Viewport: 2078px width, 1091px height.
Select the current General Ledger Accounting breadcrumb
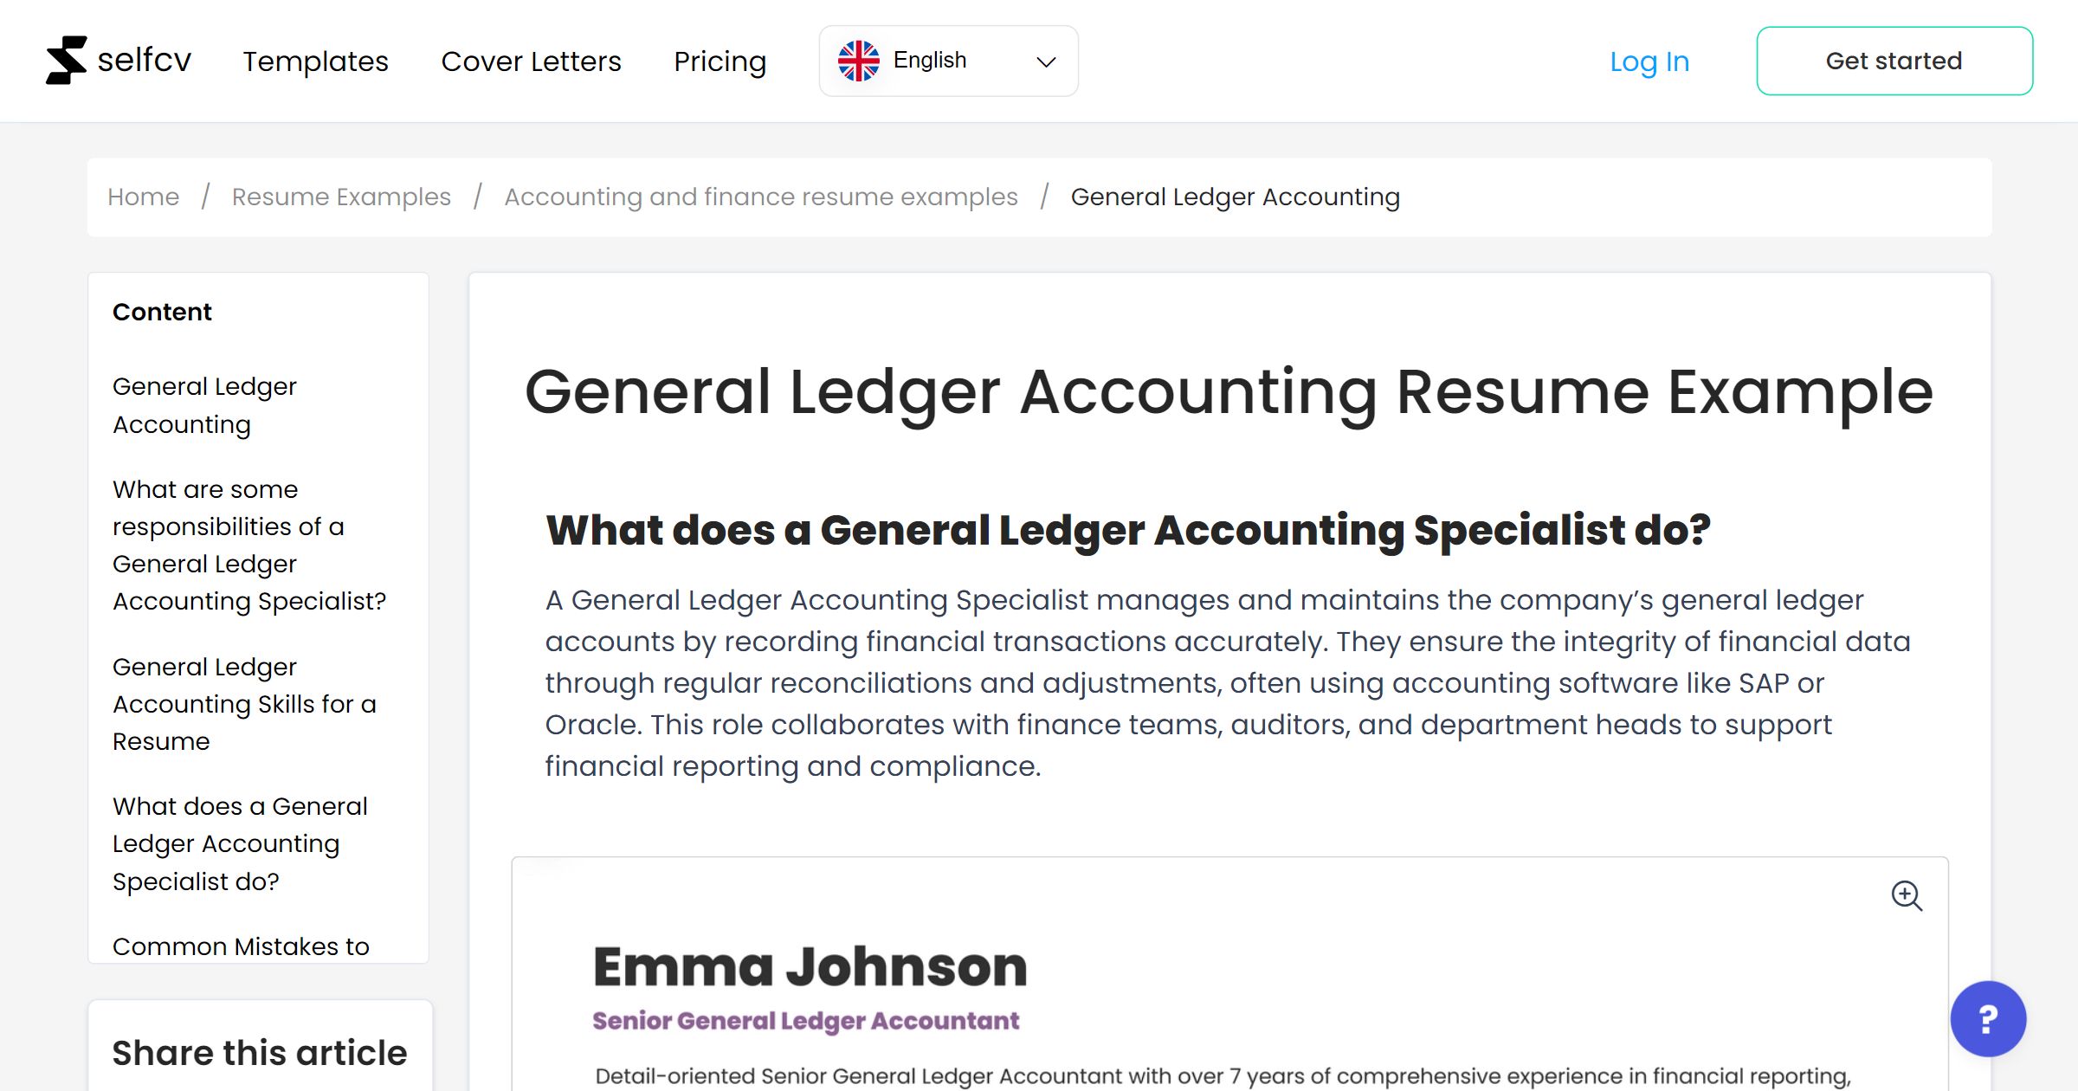[x=1235, y=197]
